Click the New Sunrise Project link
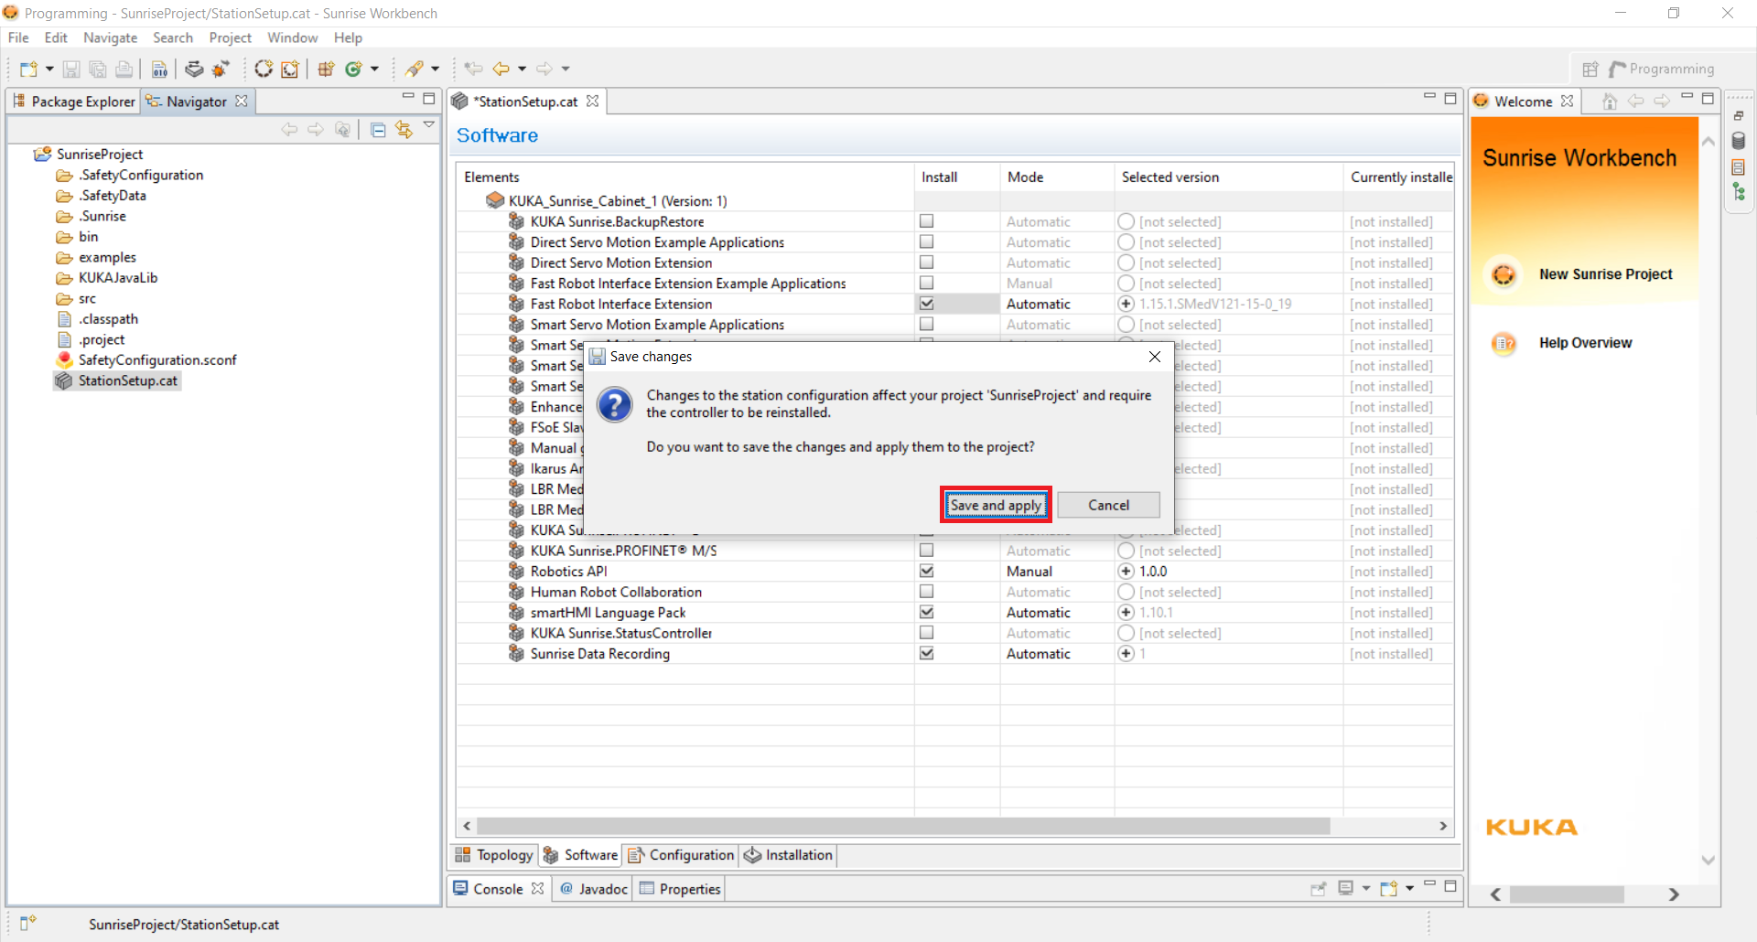 [1605, 274]
